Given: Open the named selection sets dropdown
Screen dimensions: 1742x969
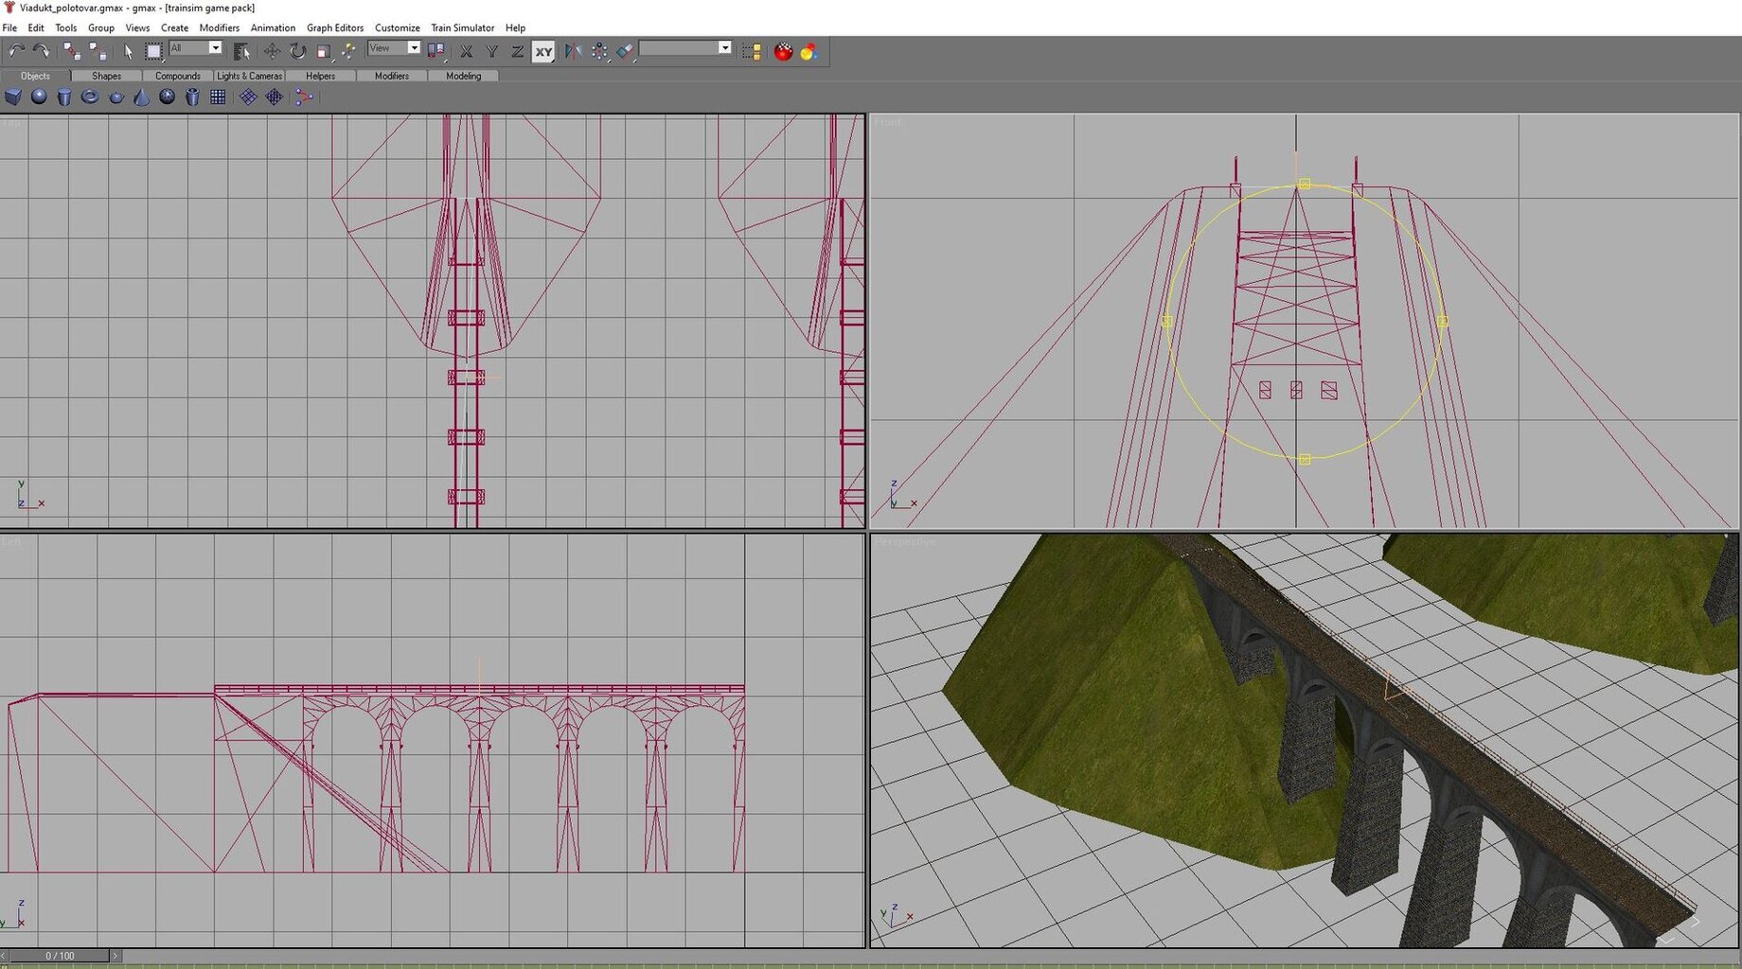Looking at the screenshot, I should 724,48.
